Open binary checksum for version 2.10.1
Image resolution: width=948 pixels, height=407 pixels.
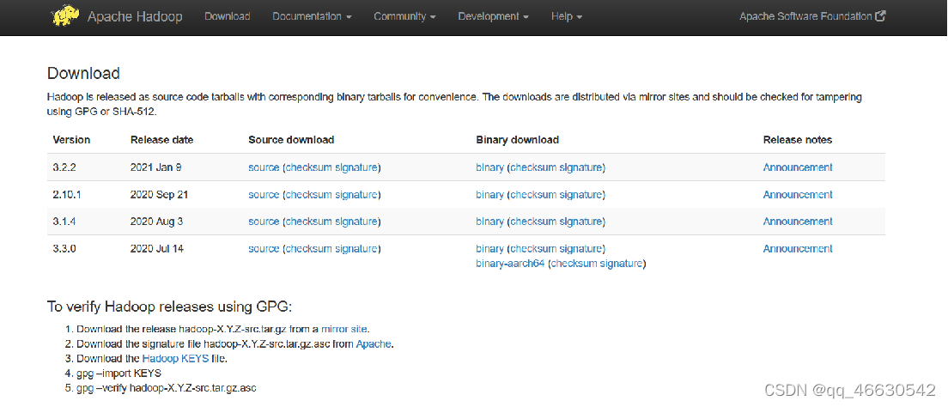(532, 195)
